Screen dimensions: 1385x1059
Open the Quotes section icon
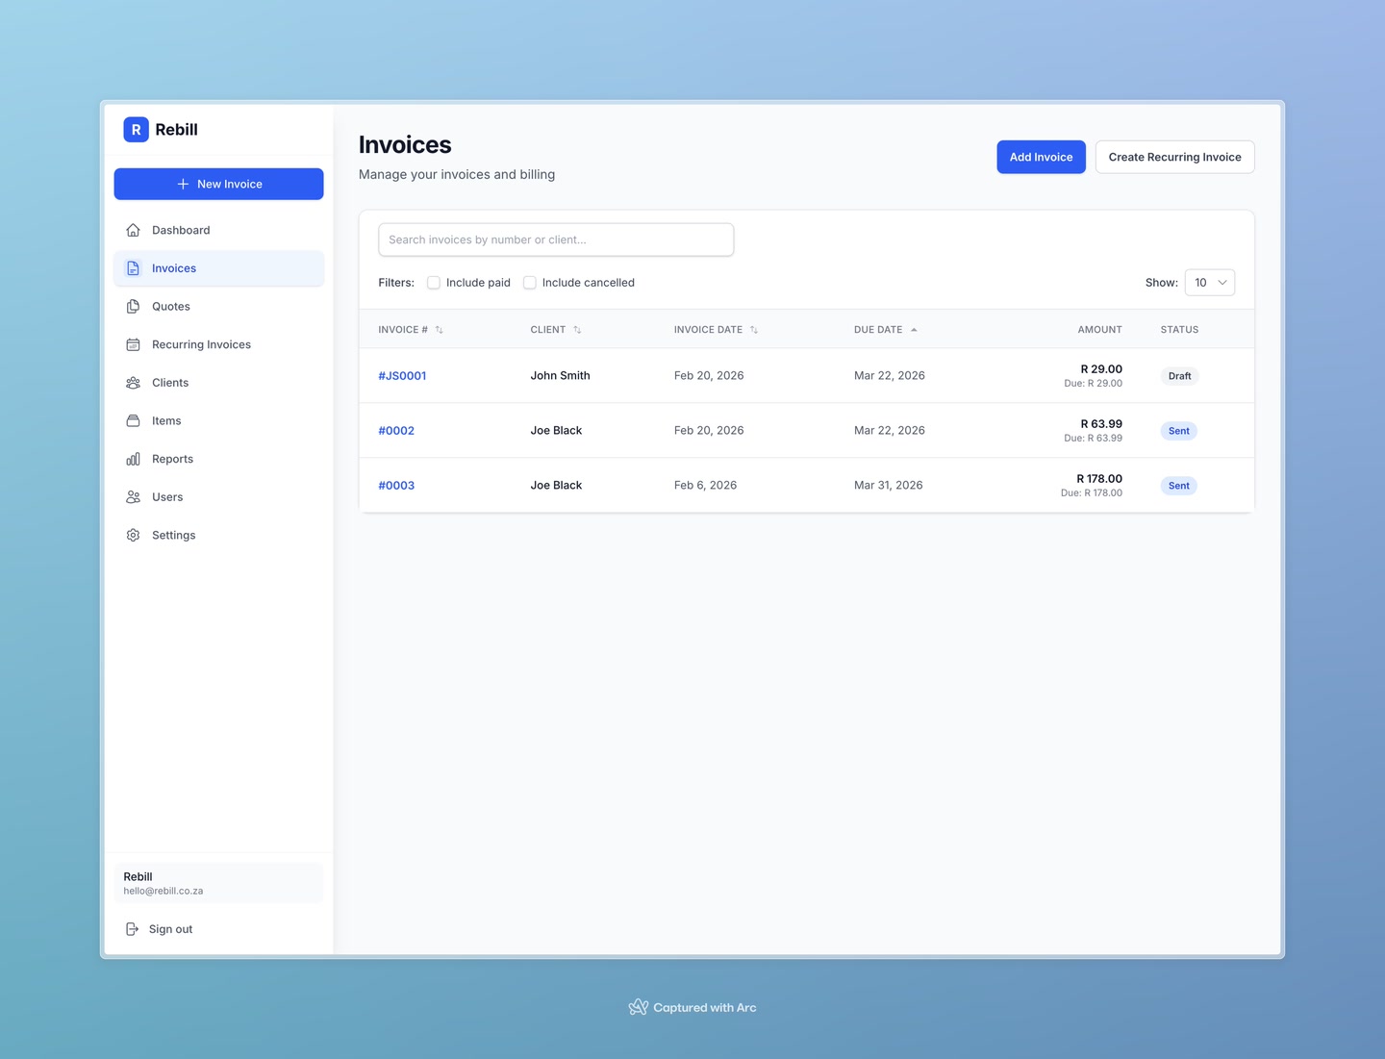coord(133,306)
